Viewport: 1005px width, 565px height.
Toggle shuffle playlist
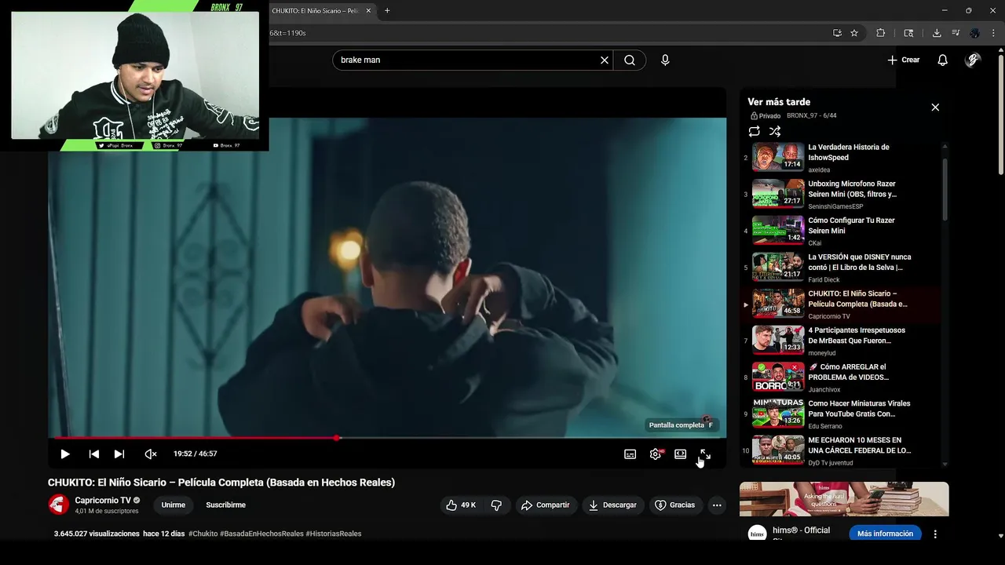[775, 131]
